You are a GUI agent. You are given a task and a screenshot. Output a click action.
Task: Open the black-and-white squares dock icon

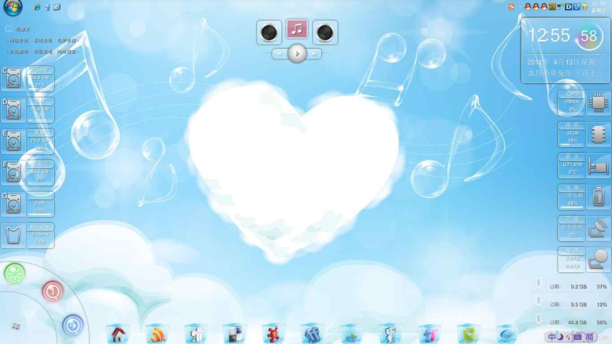point(235,334)
